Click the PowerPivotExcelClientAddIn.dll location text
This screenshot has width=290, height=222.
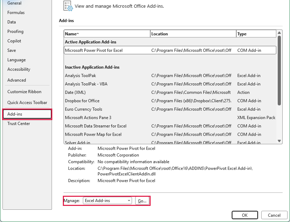pyautogui.click(x=126, y=174)
